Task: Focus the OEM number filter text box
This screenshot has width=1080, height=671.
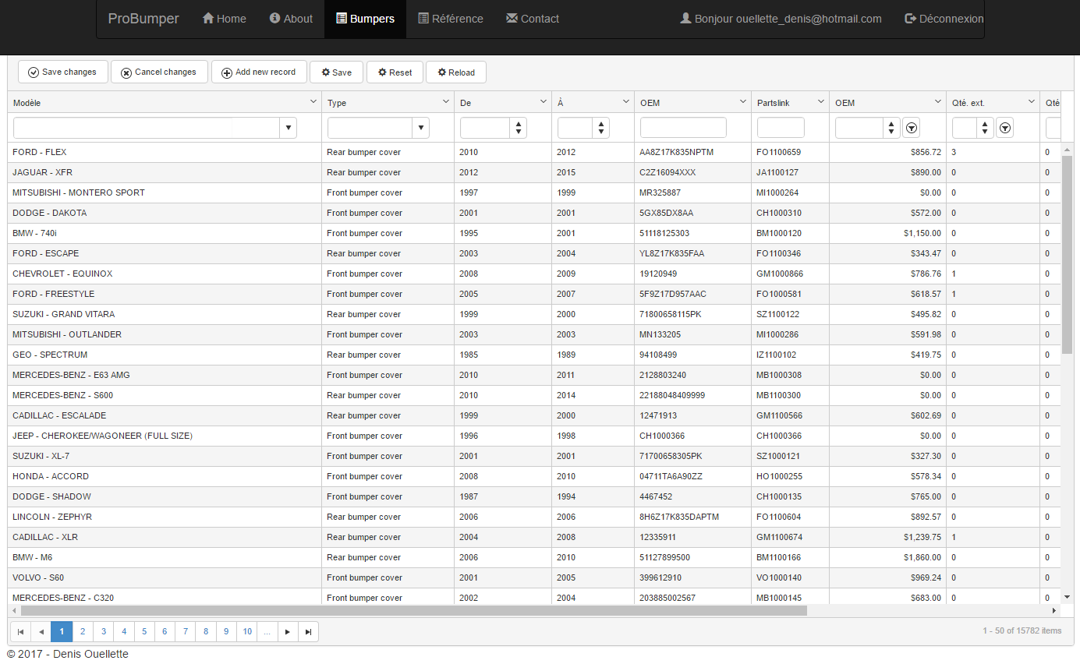Action: 683,128
